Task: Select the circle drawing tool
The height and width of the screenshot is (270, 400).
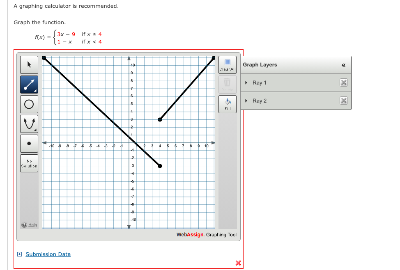Action: 29,104
